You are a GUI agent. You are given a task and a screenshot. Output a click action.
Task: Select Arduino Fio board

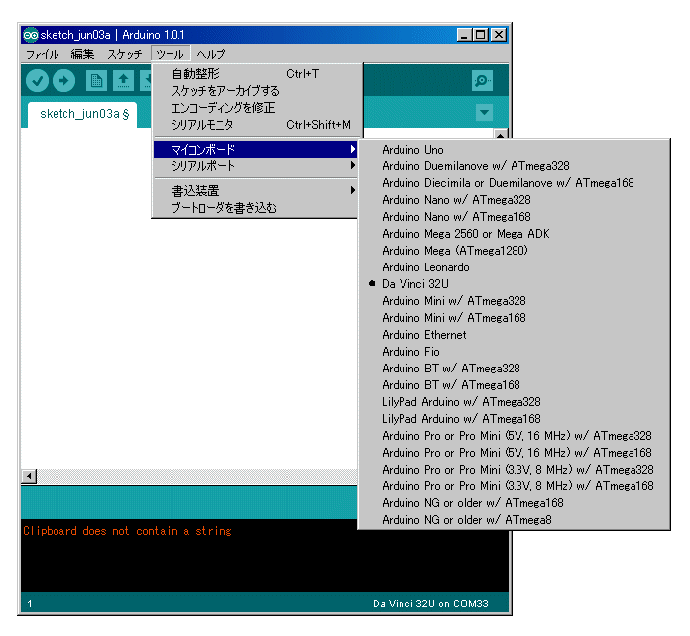click(x=514, y=352)
